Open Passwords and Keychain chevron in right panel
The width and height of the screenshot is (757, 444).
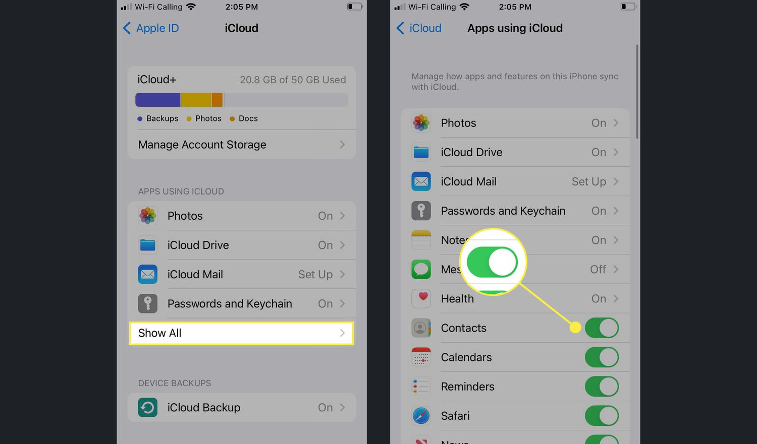[x=616, y=211]
